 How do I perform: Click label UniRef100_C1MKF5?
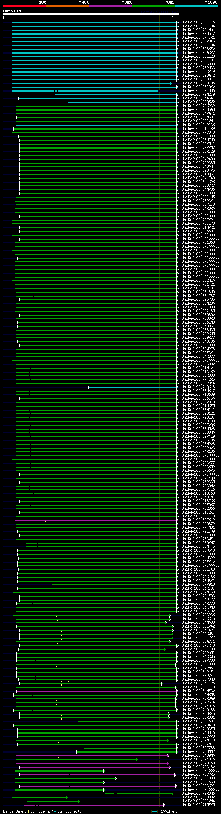click(198, 406)
